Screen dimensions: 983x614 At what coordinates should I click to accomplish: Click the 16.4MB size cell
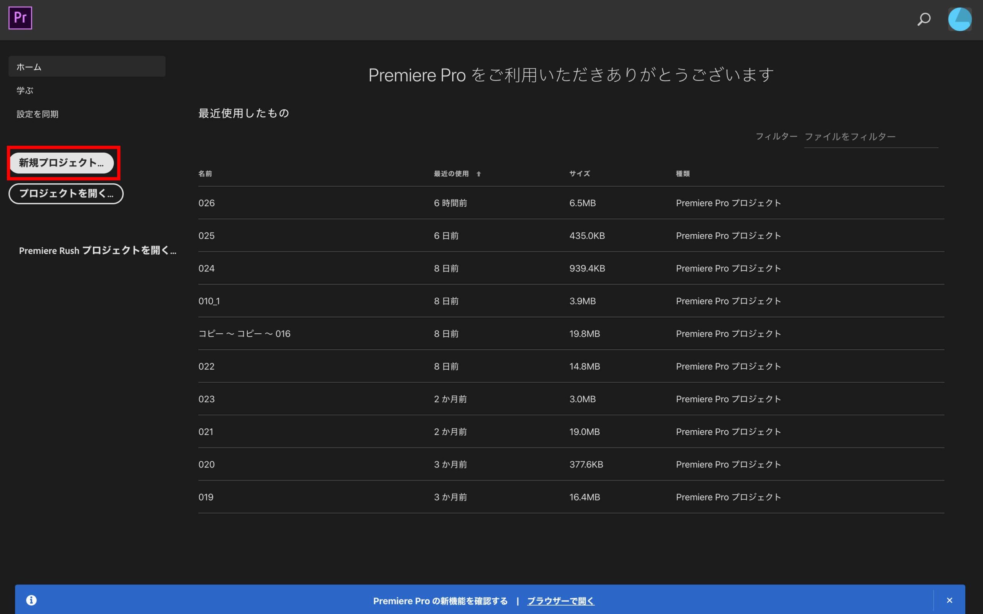tap(584, 497)
